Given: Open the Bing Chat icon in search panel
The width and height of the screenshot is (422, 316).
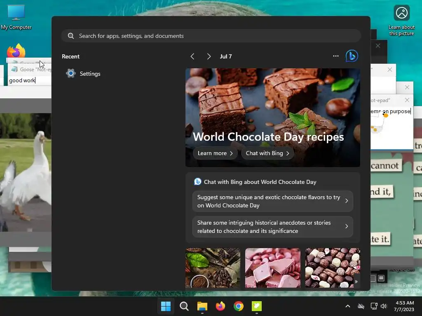Looking at the screenshot, I should 352,56.
